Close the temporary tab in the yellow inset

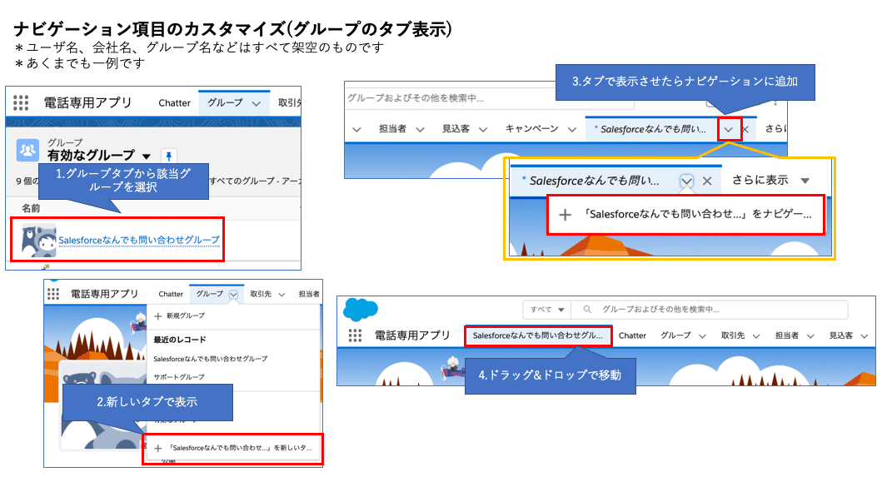pos(708,181)
